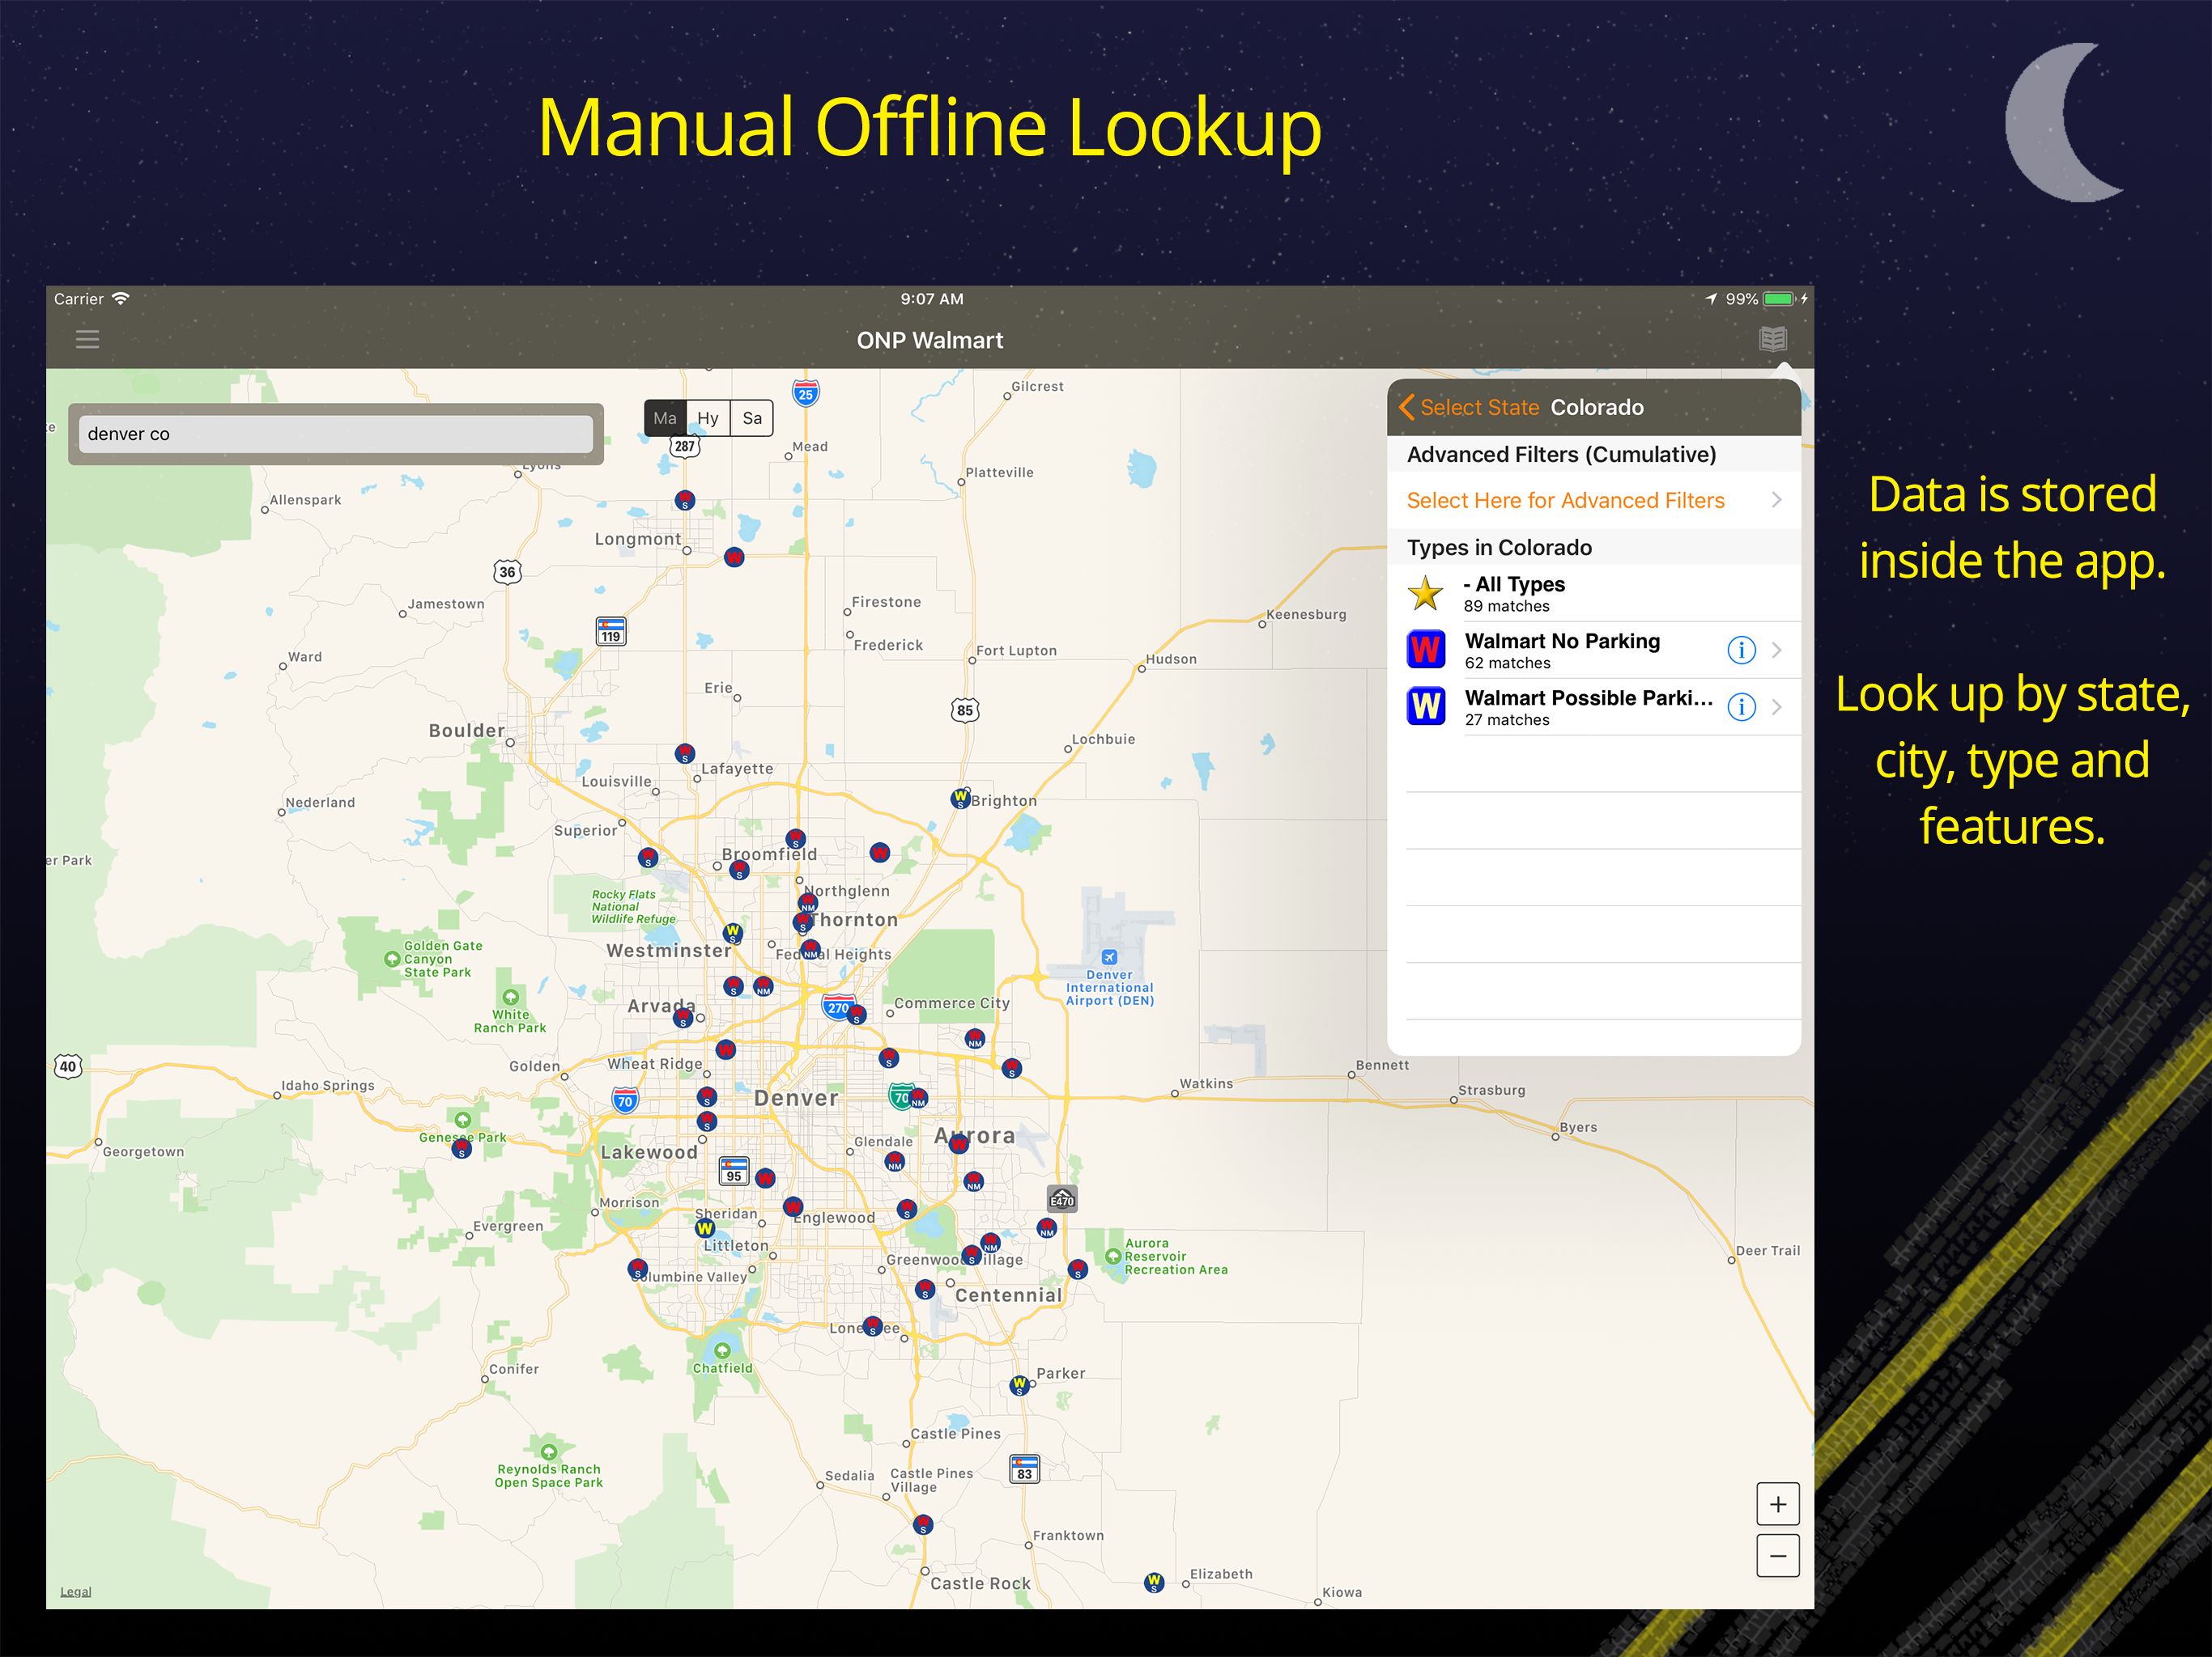Go back to Select State

coord(1469,408)
